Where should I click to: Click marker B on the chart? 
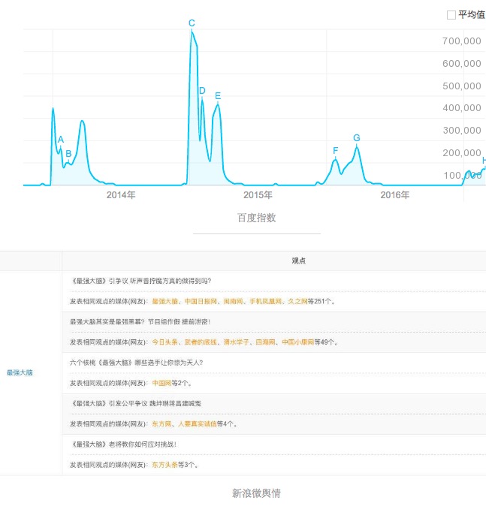click(x=68, y=154)
